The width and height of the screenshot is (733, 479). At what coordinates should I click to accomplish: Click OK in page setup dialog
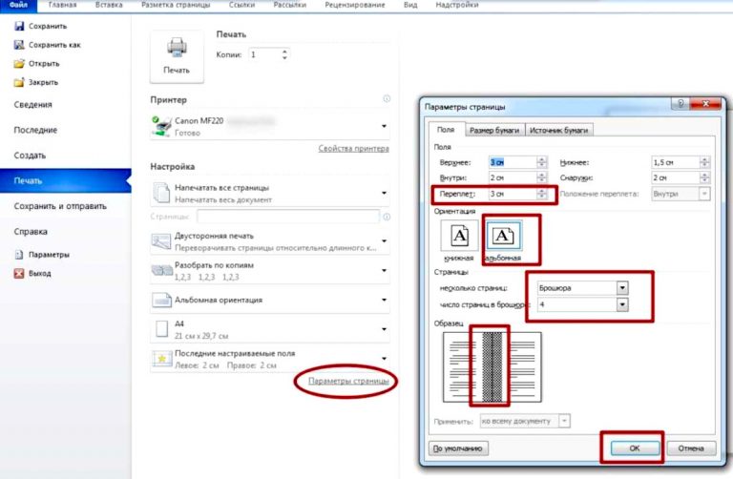point(635,448)
